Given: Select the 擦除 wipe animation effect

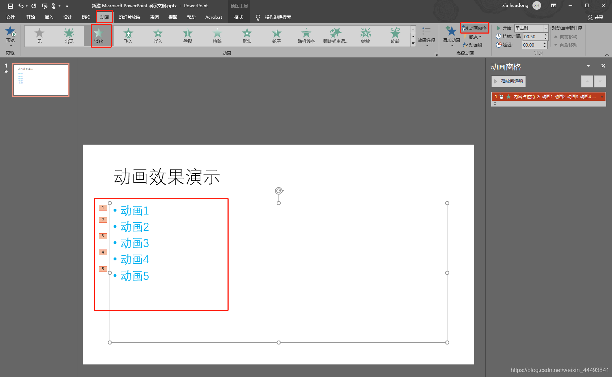Looking at the screenshot, I should [217, 36].
